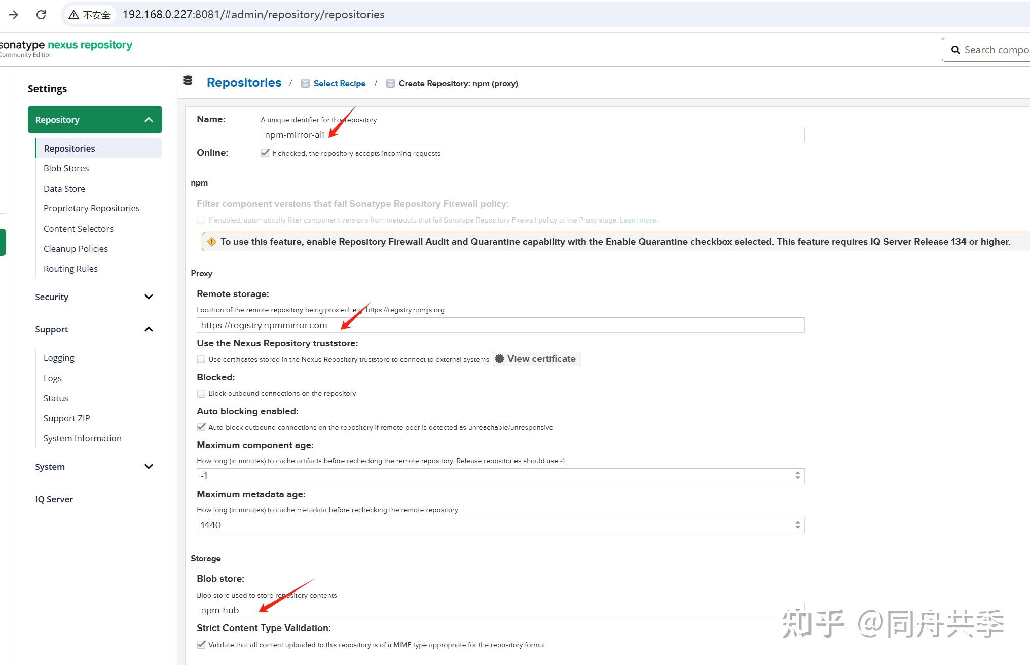The height and width of the screenshot is (665, 1030).
Task: Click the View certificate badge icon
Action: [499, 359]
